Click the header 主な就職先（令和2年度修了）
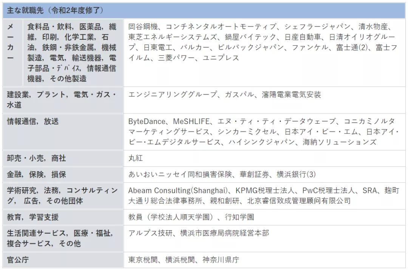 204,11
